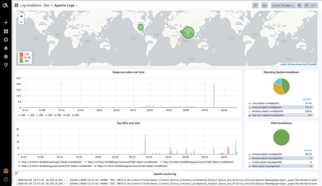Open Server Admin via the shield icon
This screenshot has width=322, height=186.
5,66
